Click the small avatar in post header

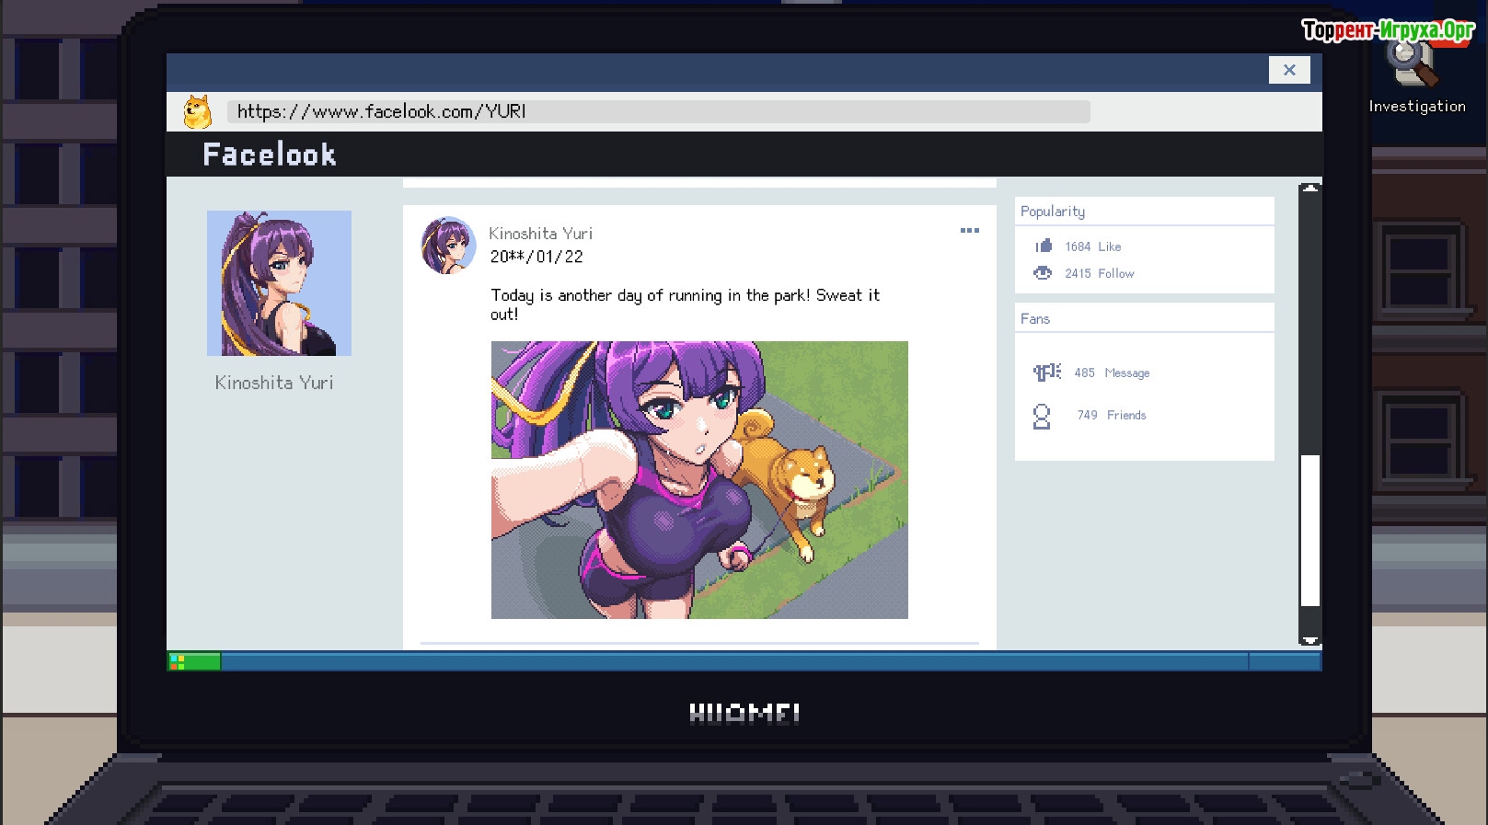(x=448, y=246)
